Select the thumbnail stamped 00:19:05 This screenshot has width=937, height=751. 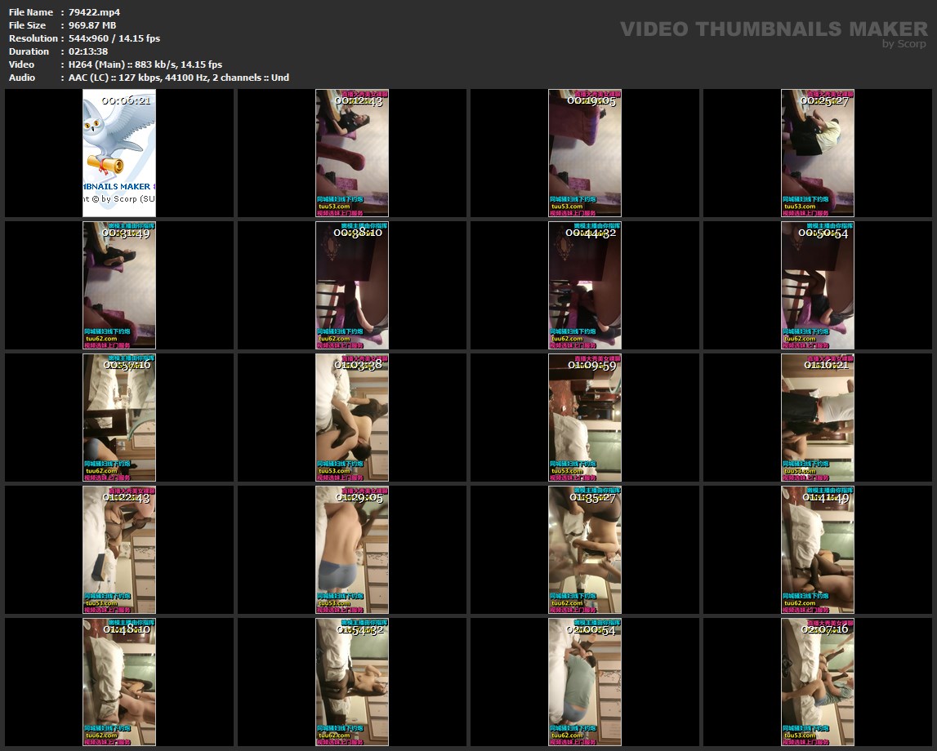click(585, 153)
